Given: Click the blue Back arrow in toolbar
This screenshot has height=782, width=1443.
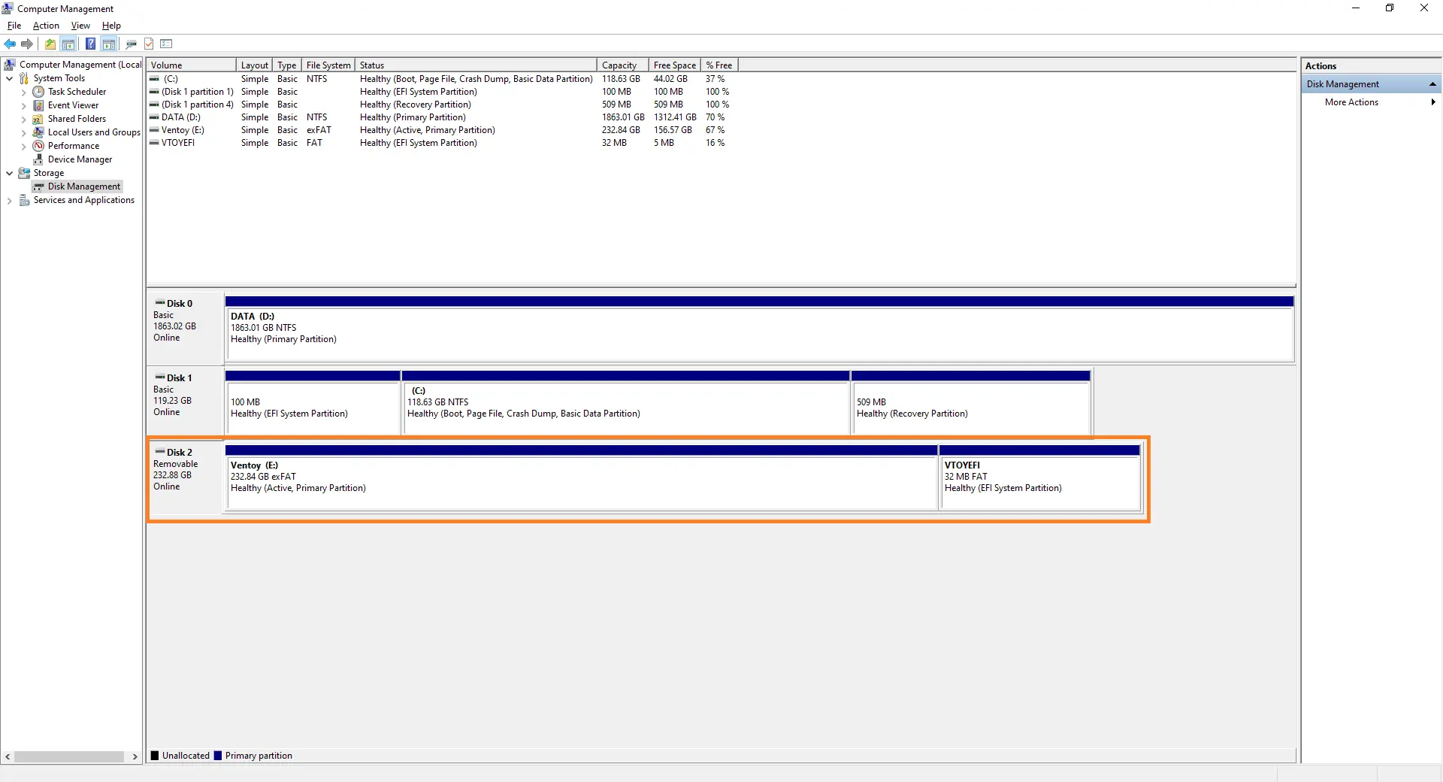Looking at the screenshot, I should tap(10, 44).
